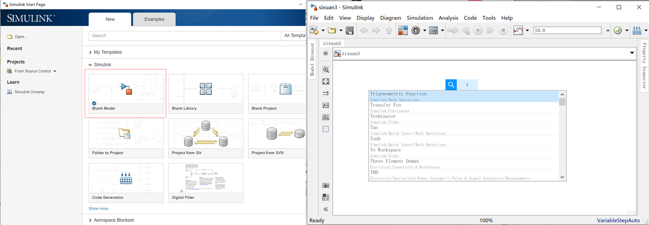Open the Model Advisor dropdown arrow
649x225 pixels.
click(627, 31)
